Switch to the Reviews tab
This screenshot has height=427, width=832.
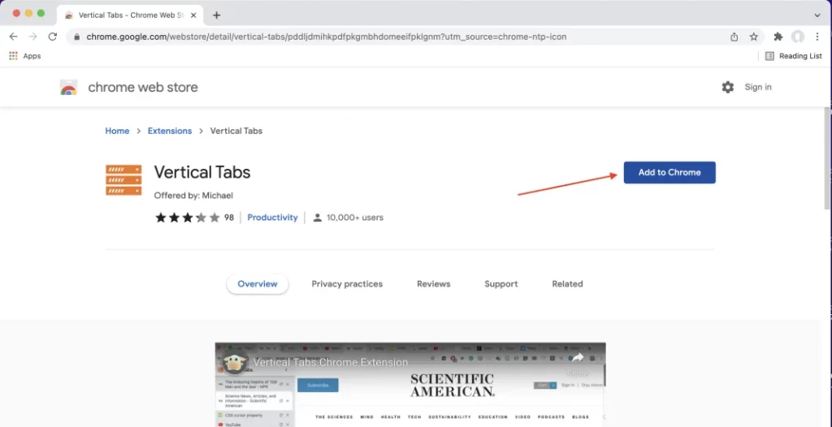[x=434, y=284]
